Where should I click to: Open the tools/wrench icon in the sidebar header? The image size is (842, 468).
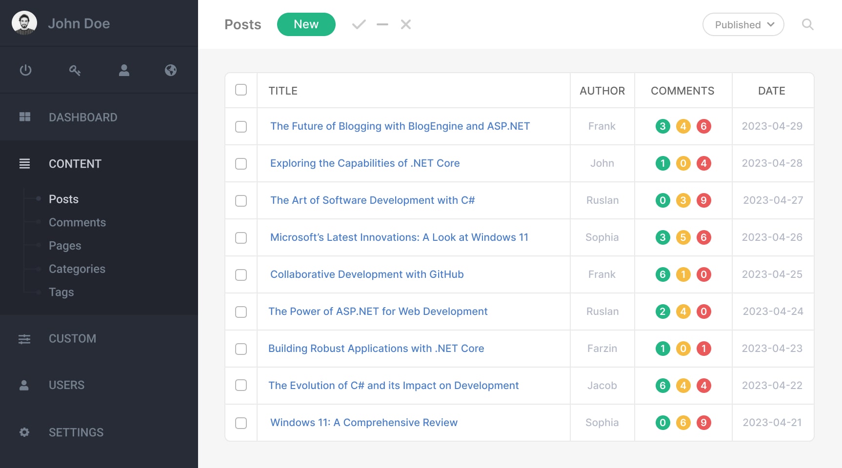point(75,70)
